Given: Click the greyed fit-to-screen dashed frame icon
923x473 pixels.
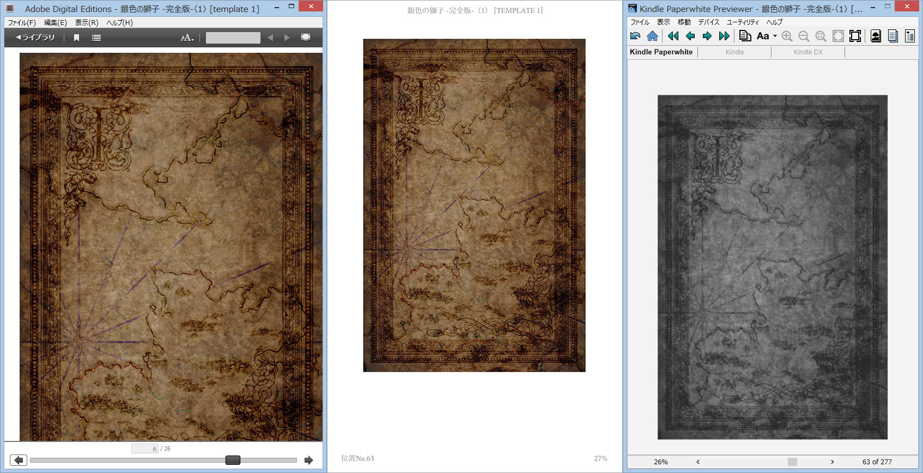Looking at the screenshot, I should [x=839, y=36].
